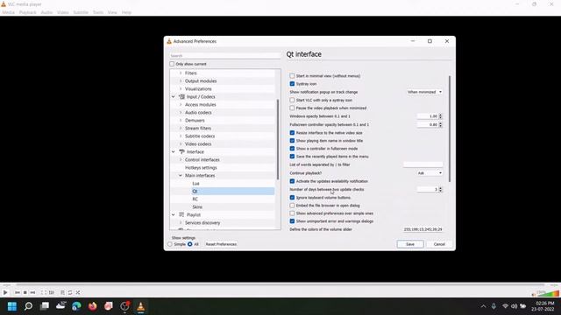Click the VLC seek bar
The image size is (561, 315).
(x=280, y=285)
